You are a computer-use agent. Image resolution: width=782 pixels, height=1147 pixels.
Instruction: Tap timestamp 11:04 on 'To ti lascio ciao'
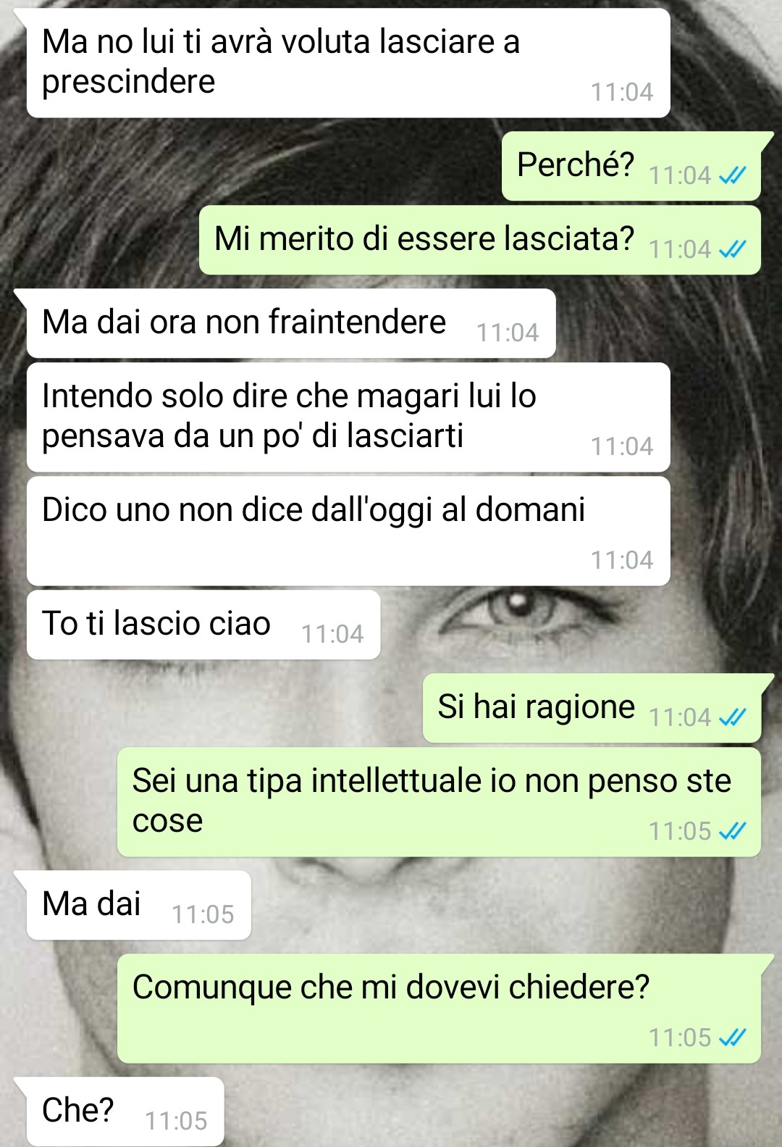[332, 634]
